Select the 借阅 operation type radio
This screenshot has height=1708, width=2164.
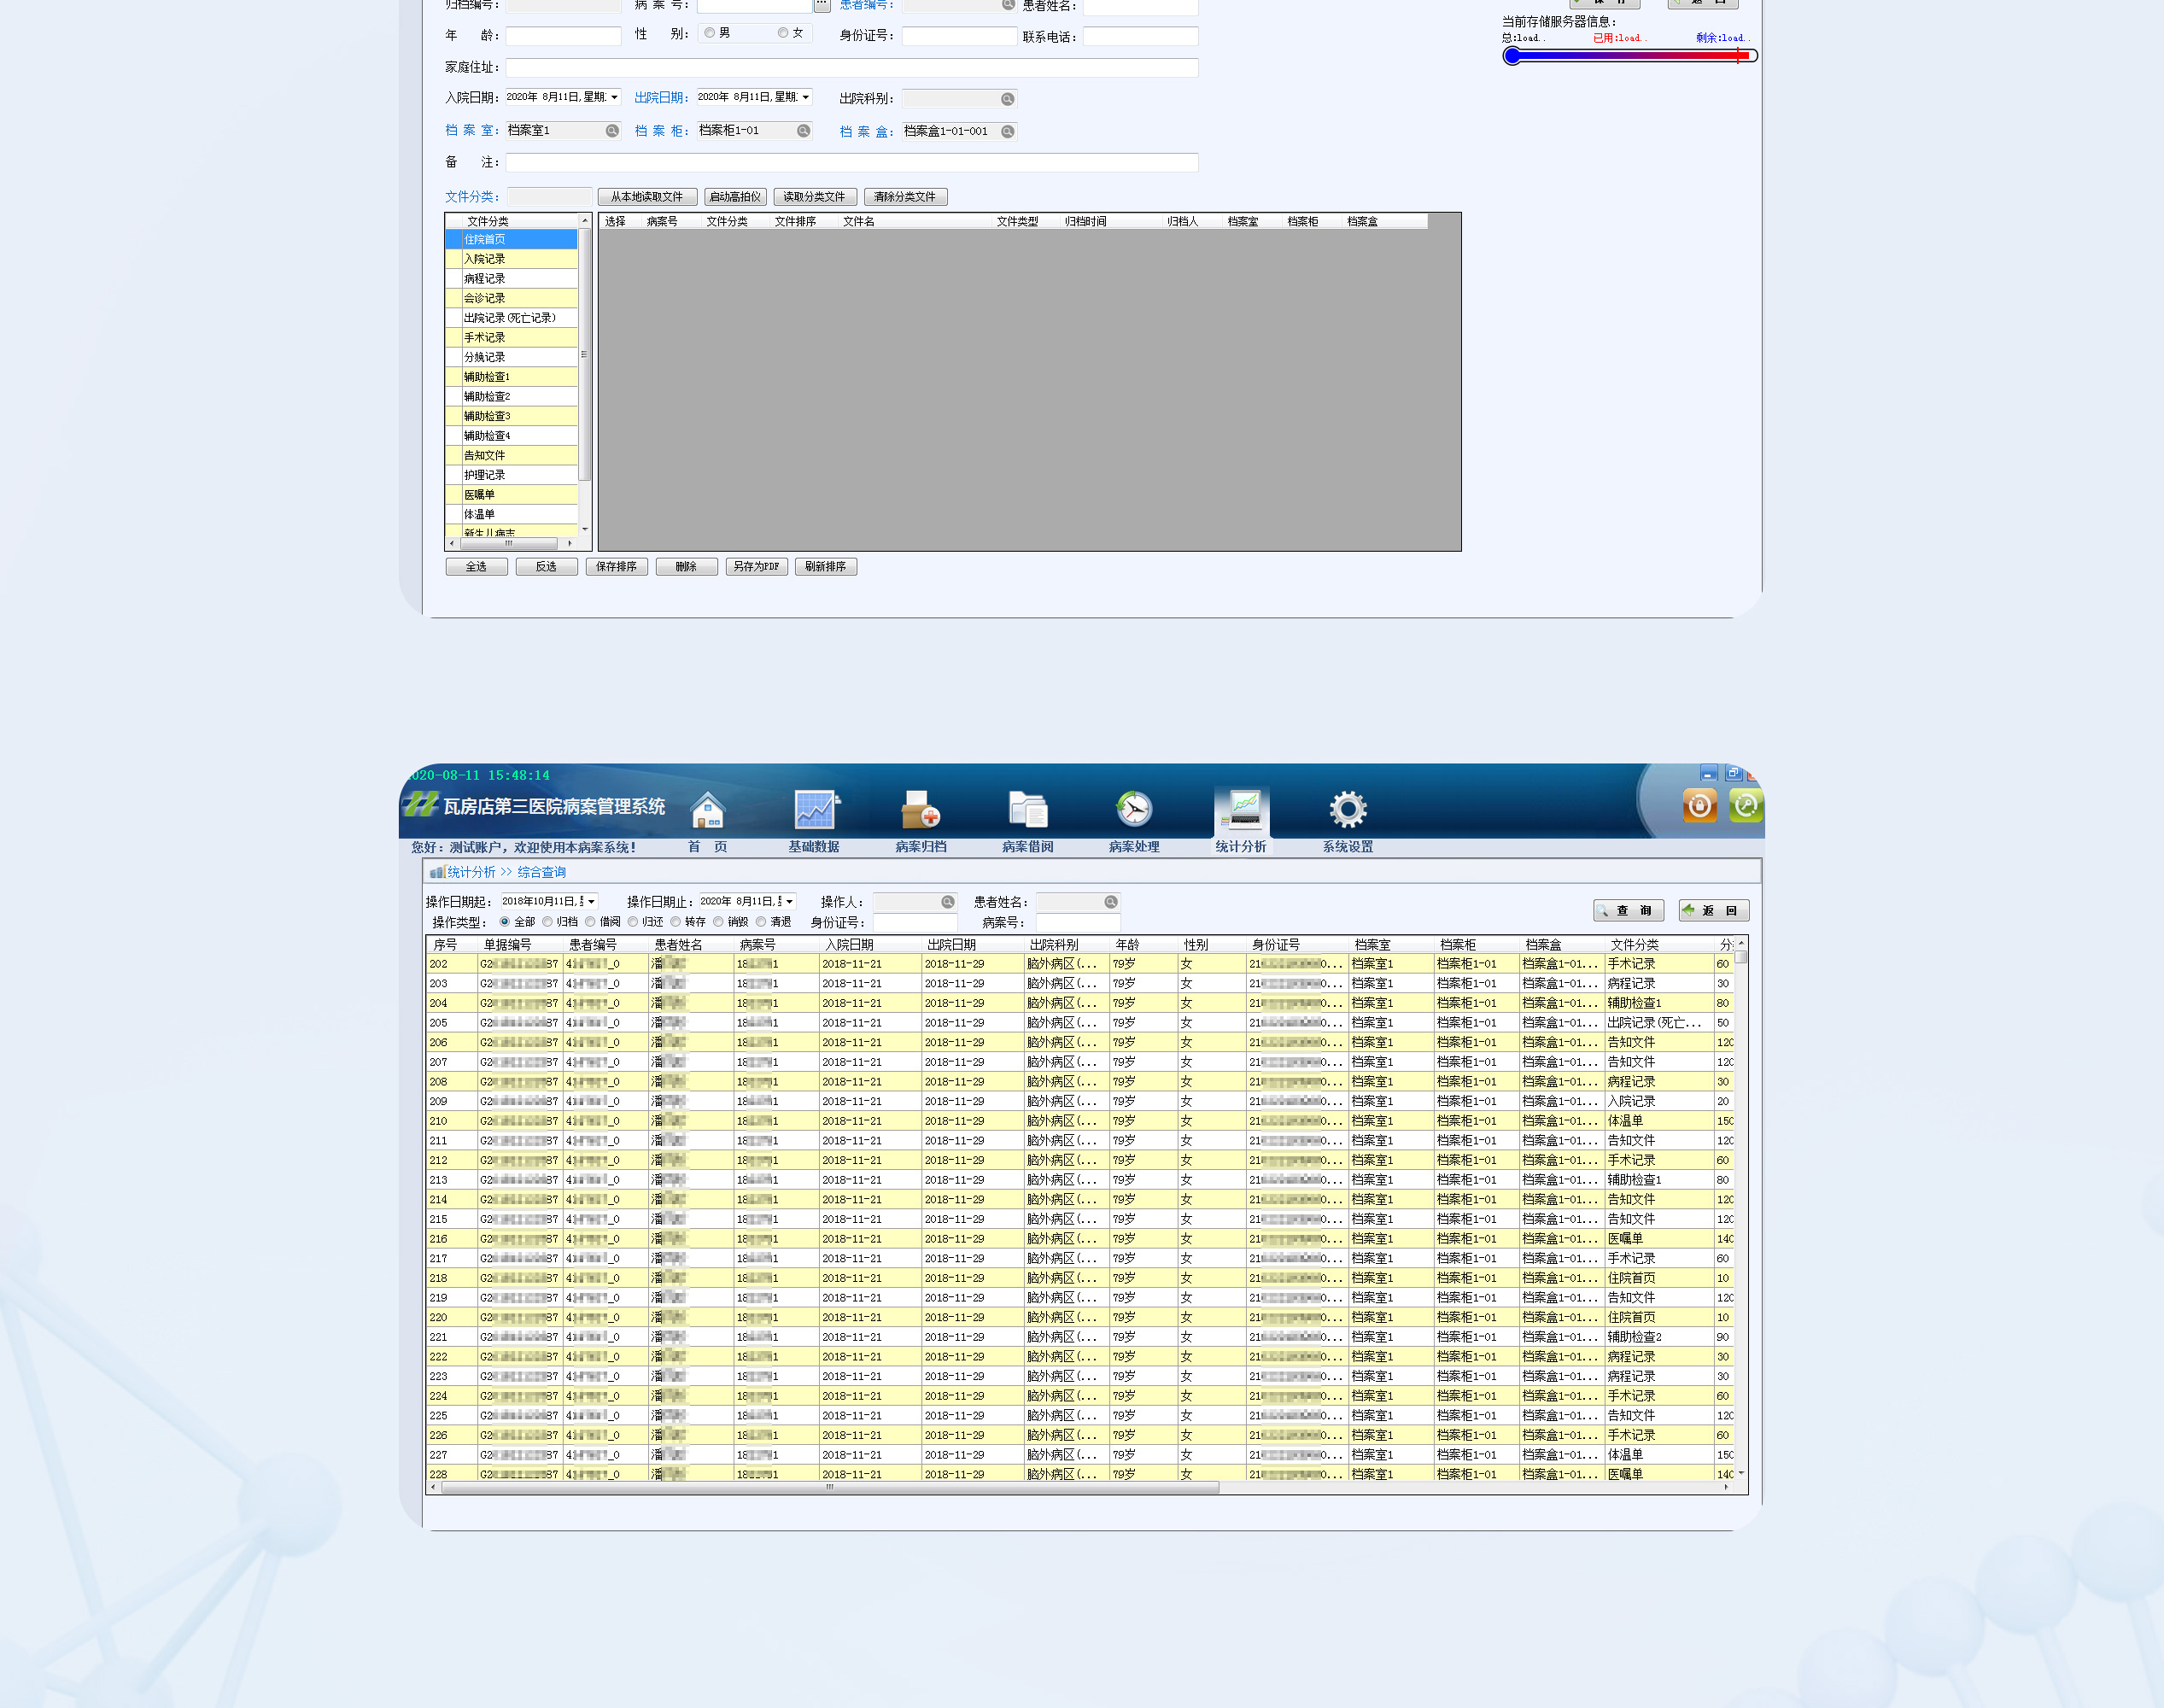point(591,922)
